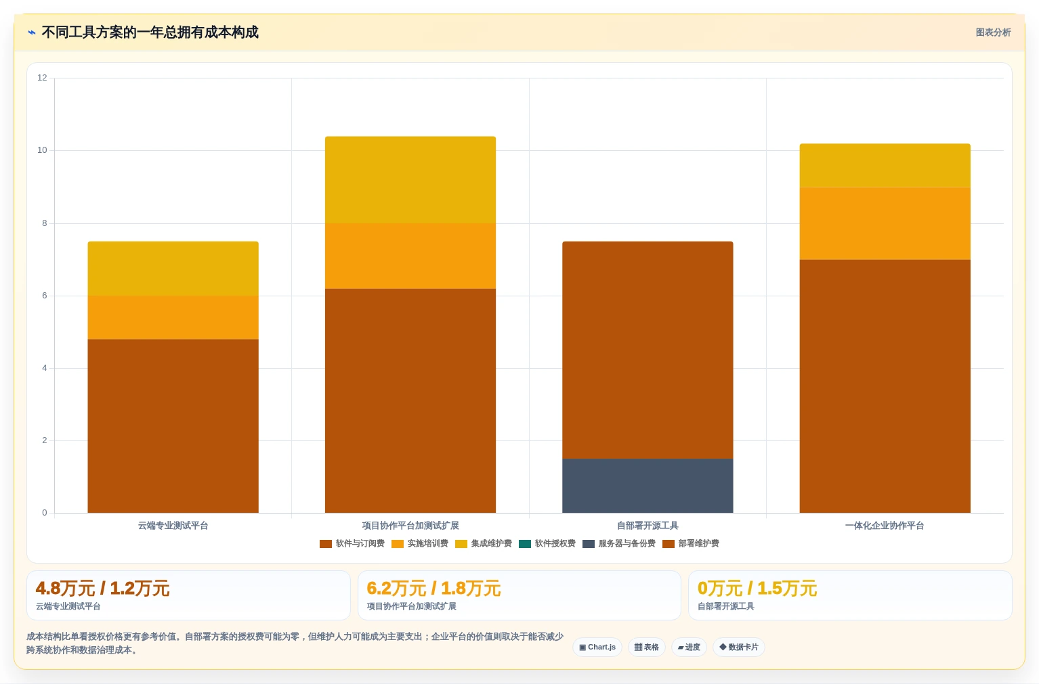Click the 图表分析 label
Image resolution: width=1039 pixels, height=684 pixels.
click(x=993, y=32)
